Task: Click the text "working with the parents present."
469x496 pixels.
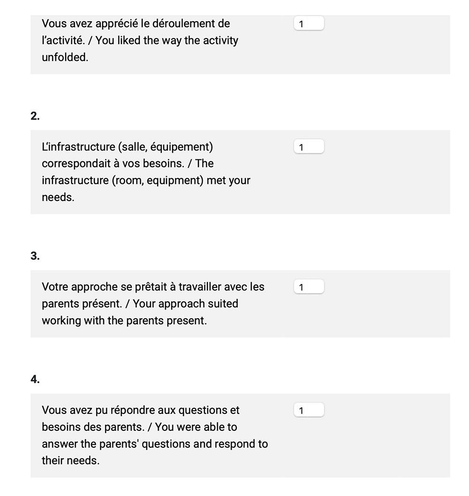Action: tap(124, 320)
